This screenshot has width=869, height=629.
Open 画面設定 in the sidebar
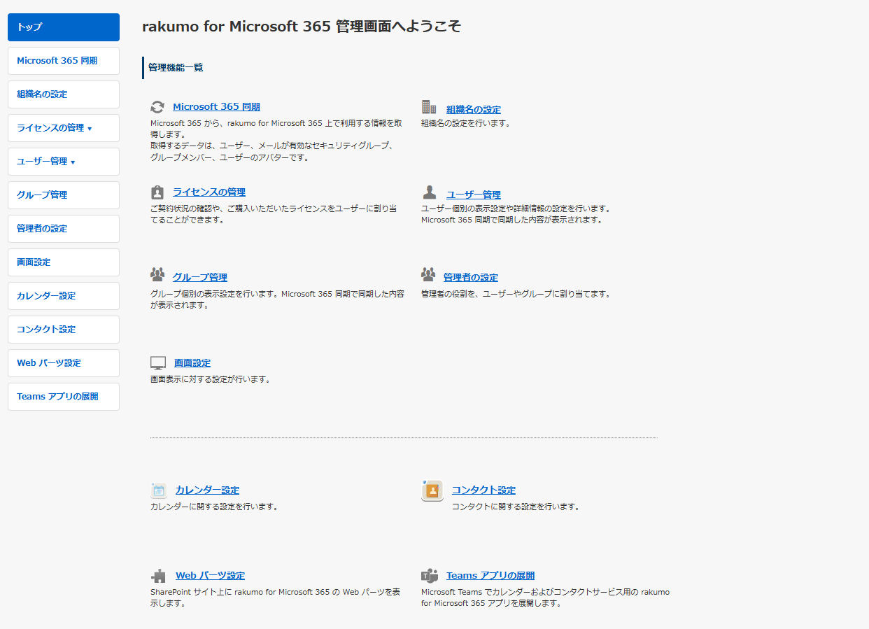click(64, 262)
